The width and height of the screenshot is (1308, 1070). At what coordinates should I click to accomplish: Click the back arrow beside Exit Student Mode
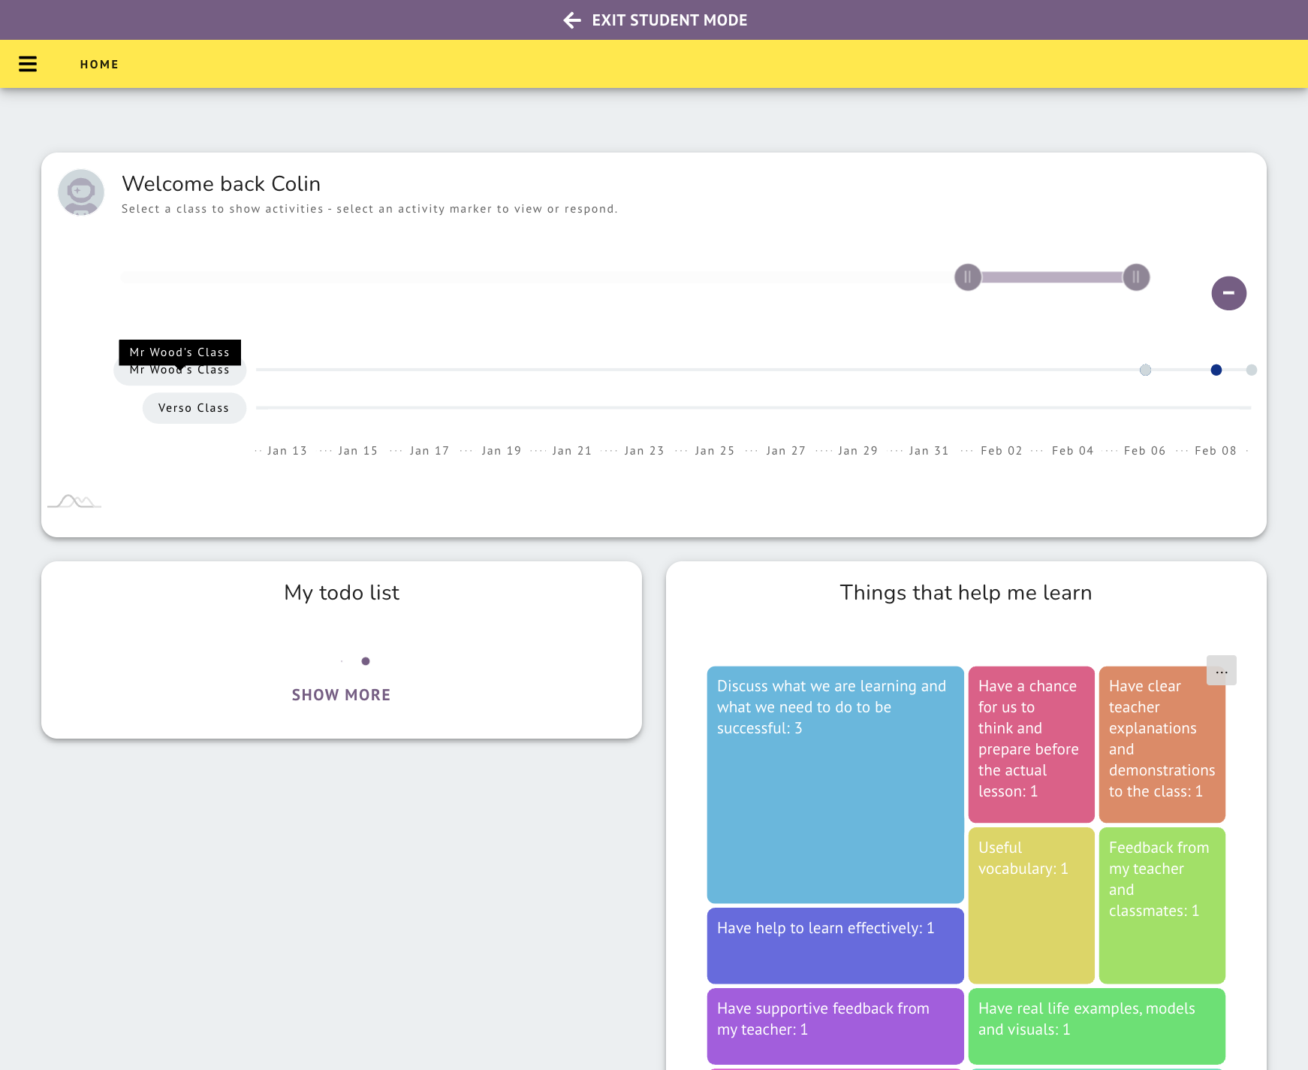tap(572, 20)
